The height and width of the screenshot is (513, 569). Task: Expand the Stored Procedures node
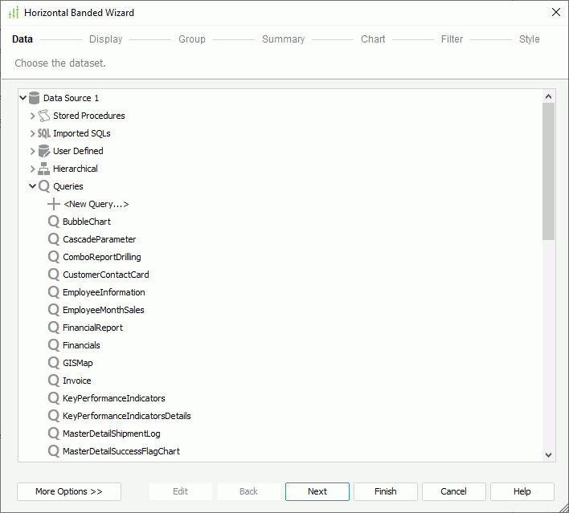pyautogui.click(x=33, y=116)
